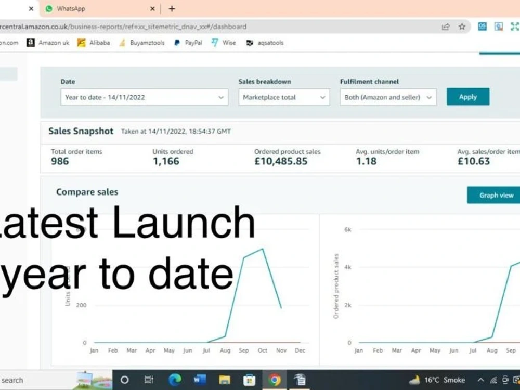Click the Units ordered value 1,166
520x390 pixels.
point(166,162)
